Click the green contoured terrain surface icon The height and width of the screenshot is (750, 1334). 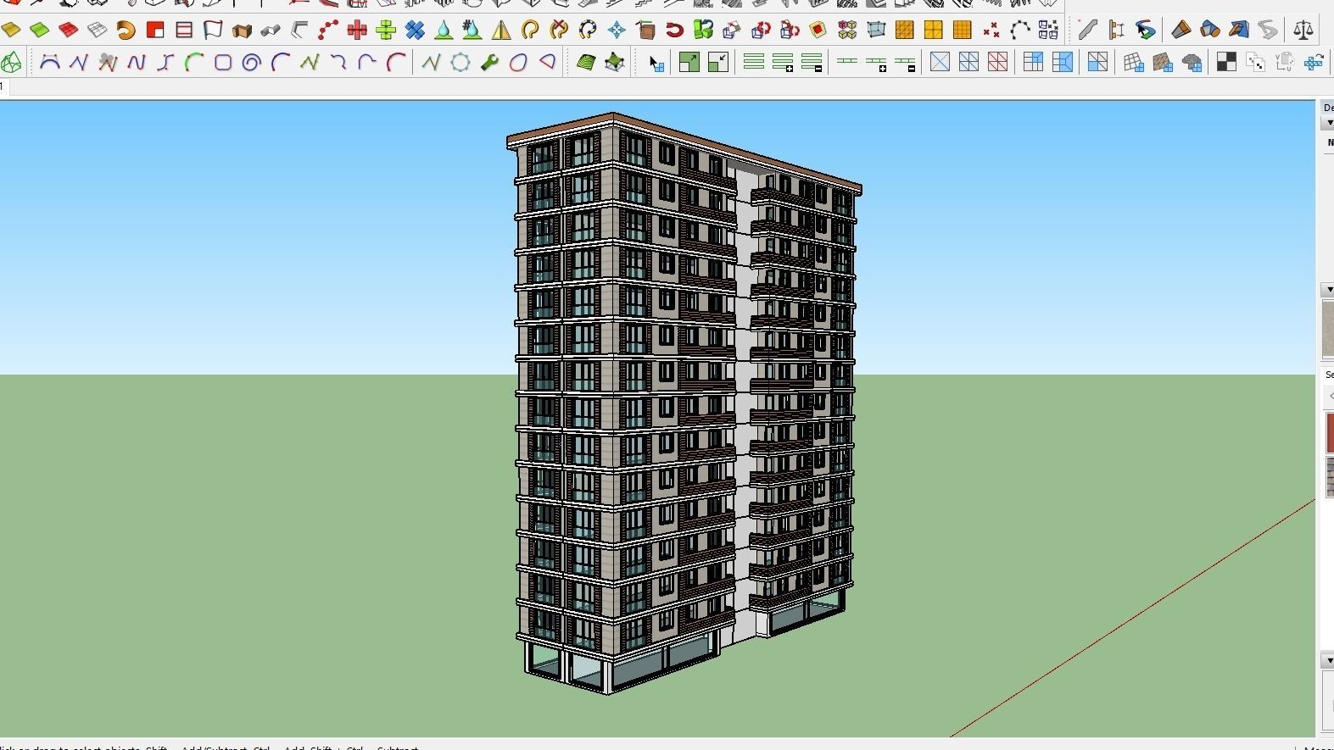point(586,62)
